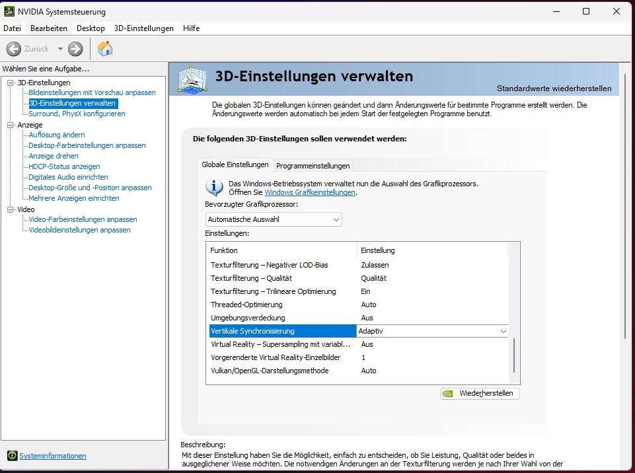This screenshot has height=473, width=635.
Task: Click the Back arrow icon
Action: [x=13, y=49]
